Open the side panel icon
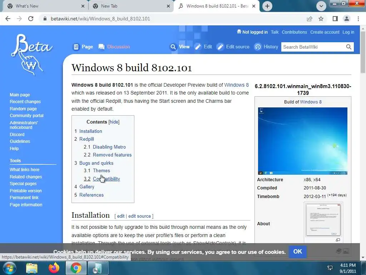This screenshot has width=366, height=275. point(335,19)
